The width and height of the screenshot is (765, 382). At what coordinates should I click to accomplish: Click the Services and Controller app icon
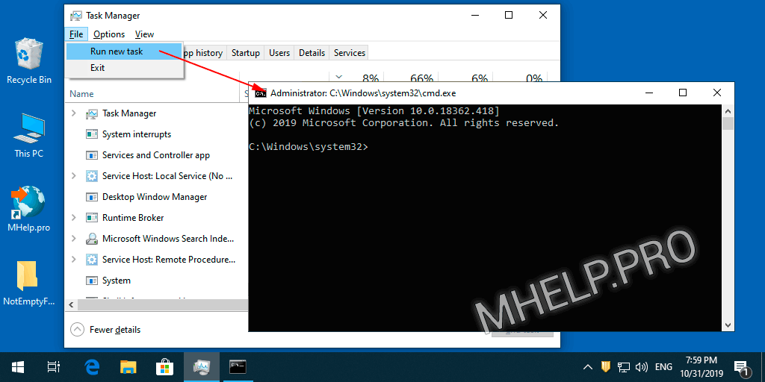click(x=91, y=155)
